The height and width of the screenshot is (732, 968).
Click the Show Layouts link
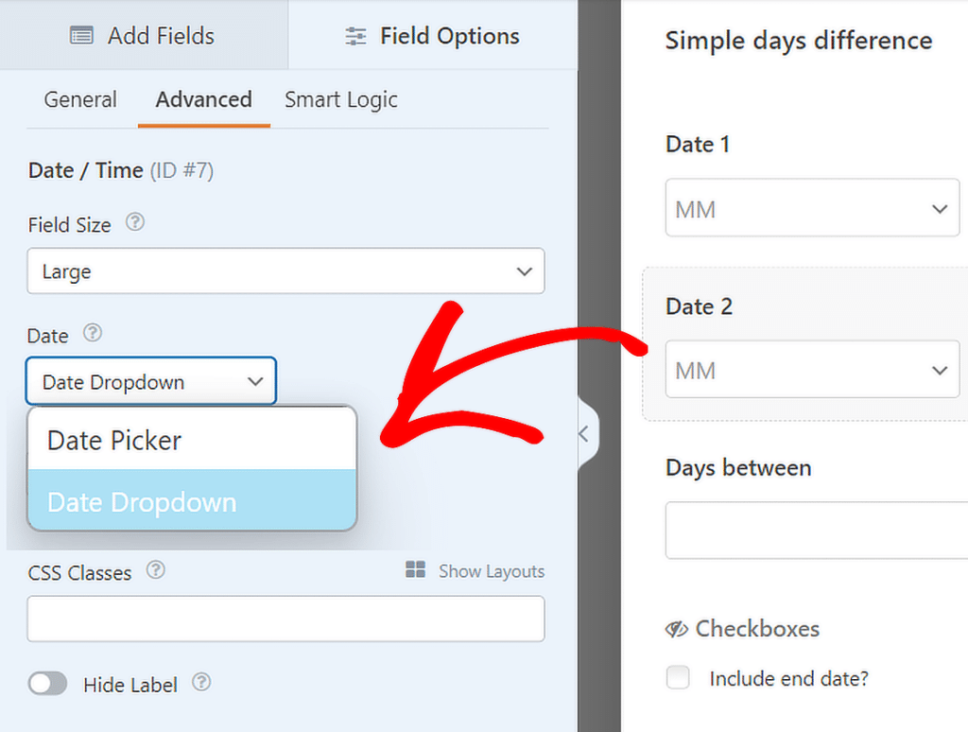(x=491, y=570)
